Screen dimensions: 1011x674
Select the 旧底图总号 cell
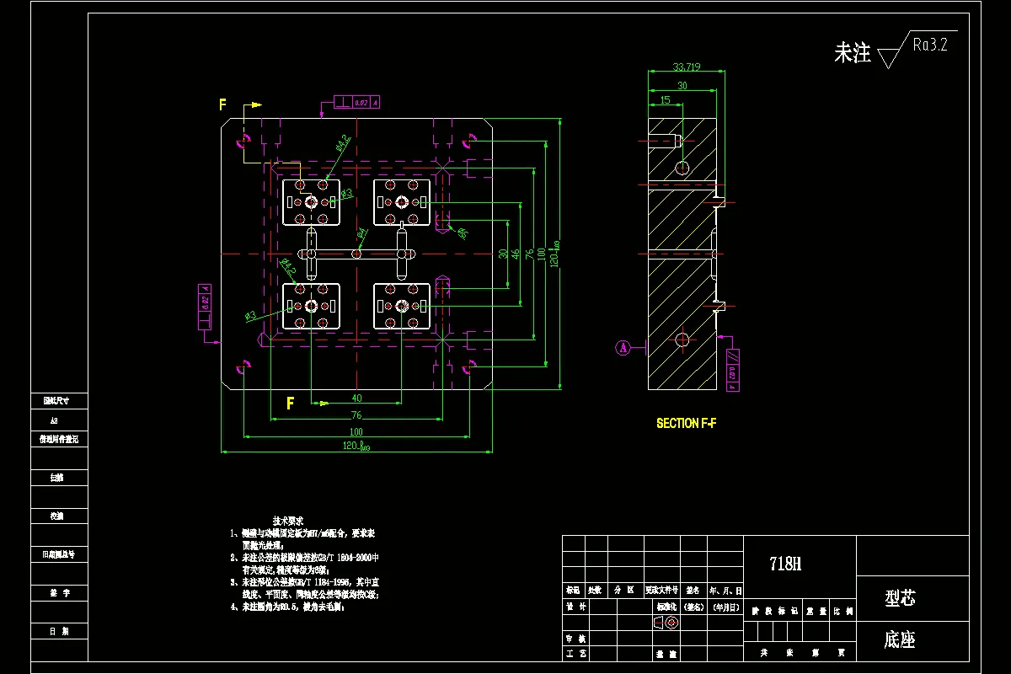(x=58, y=554)
